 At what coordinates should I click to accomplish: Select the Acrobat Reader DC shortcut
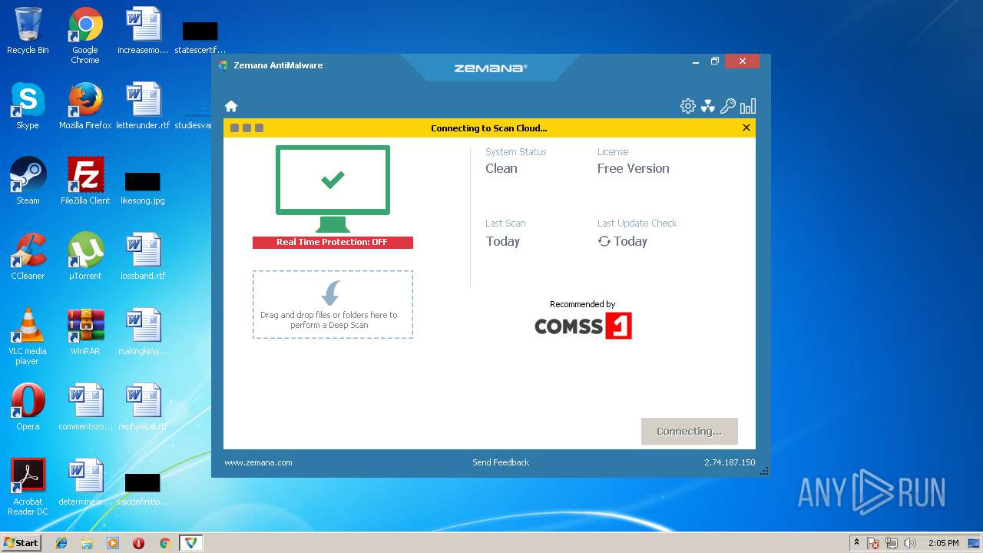pyautogui.click(x=28, y=487)
